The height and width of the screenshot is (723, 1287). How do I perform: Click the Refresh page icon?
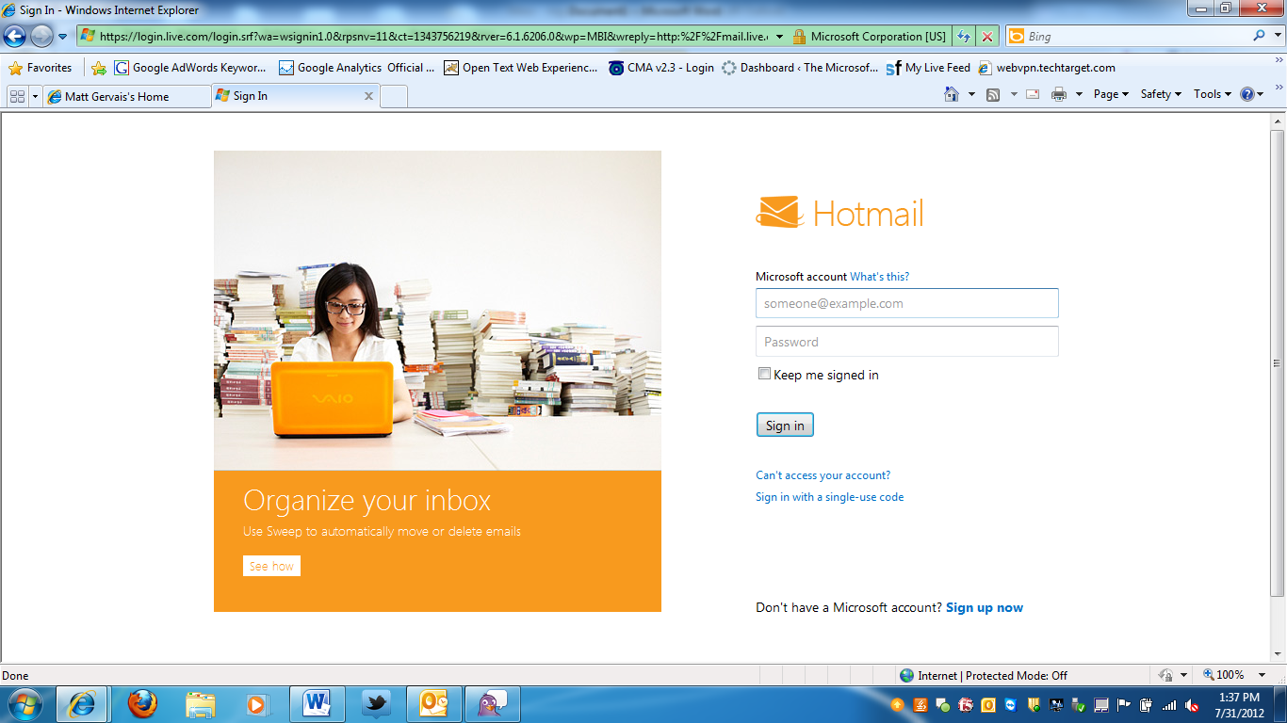pyautogui.click(x=964, y=37)
